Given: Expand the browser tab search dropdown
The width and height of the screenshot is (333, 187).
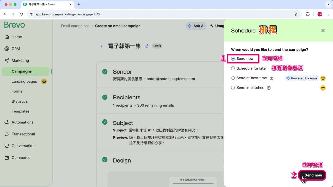Looking at the screenshot, I should (x=328, y=4).
